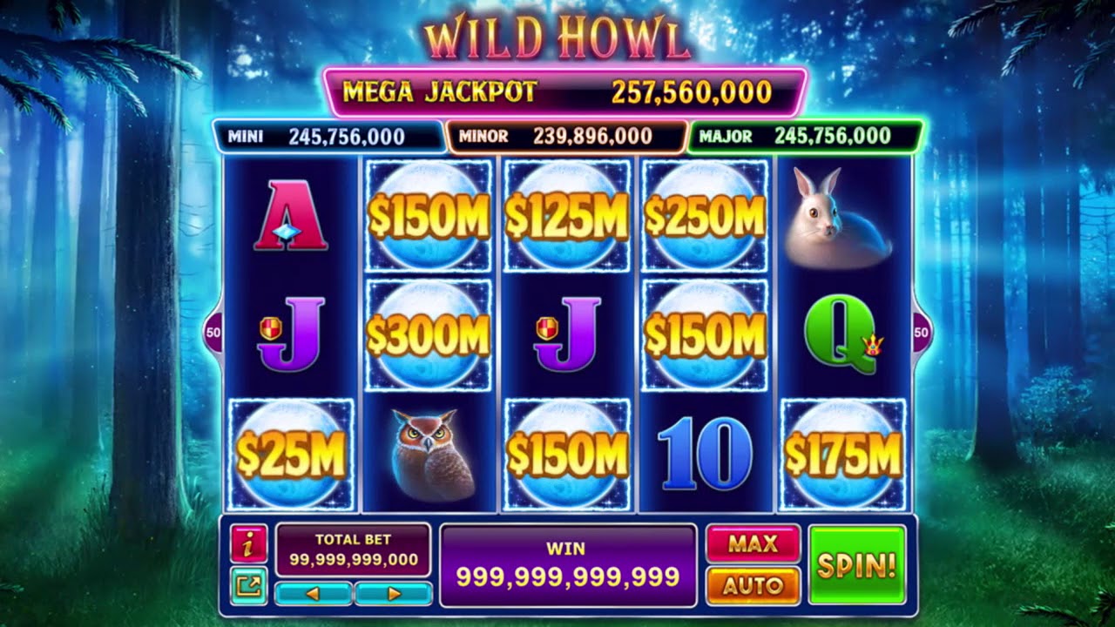Viewport: 1115px width, 627px height.
Task: Toggle AUTO spin mode
Action: click(753, 585)
